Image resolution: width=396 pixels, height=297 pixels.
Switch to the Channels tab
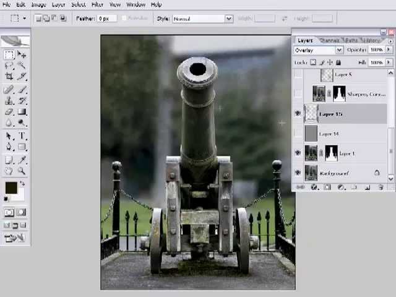[x=330, y=40]
